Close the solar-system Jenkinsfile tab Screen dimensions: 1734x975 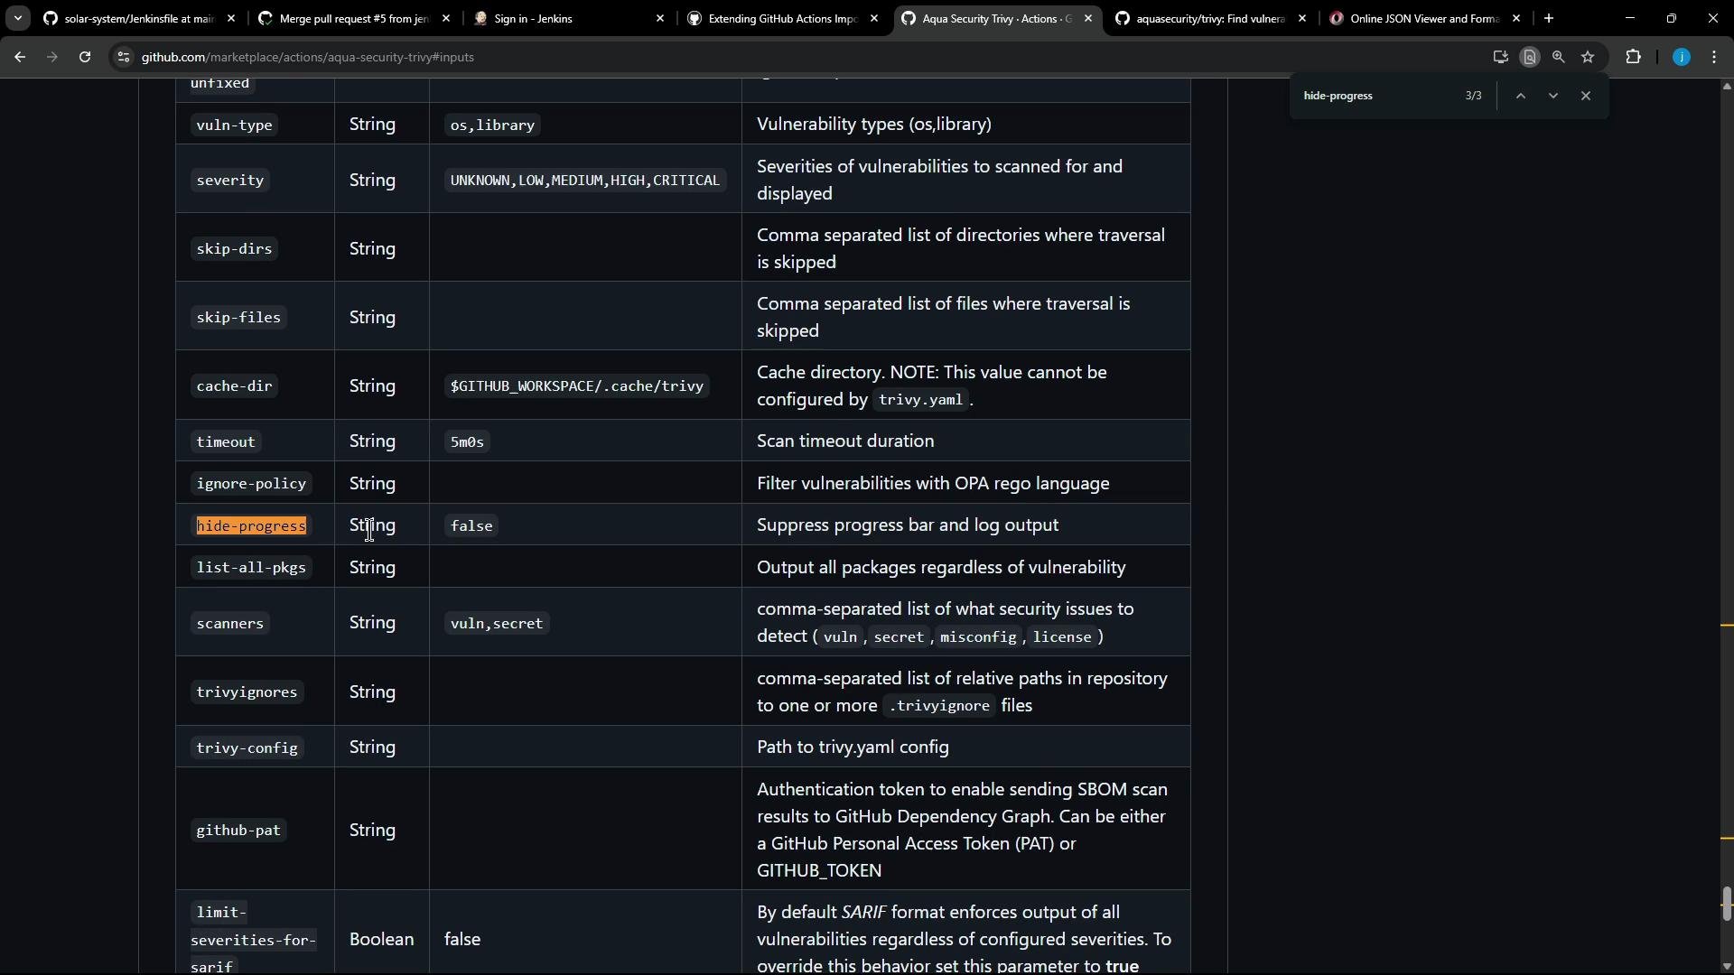(231, 18)
